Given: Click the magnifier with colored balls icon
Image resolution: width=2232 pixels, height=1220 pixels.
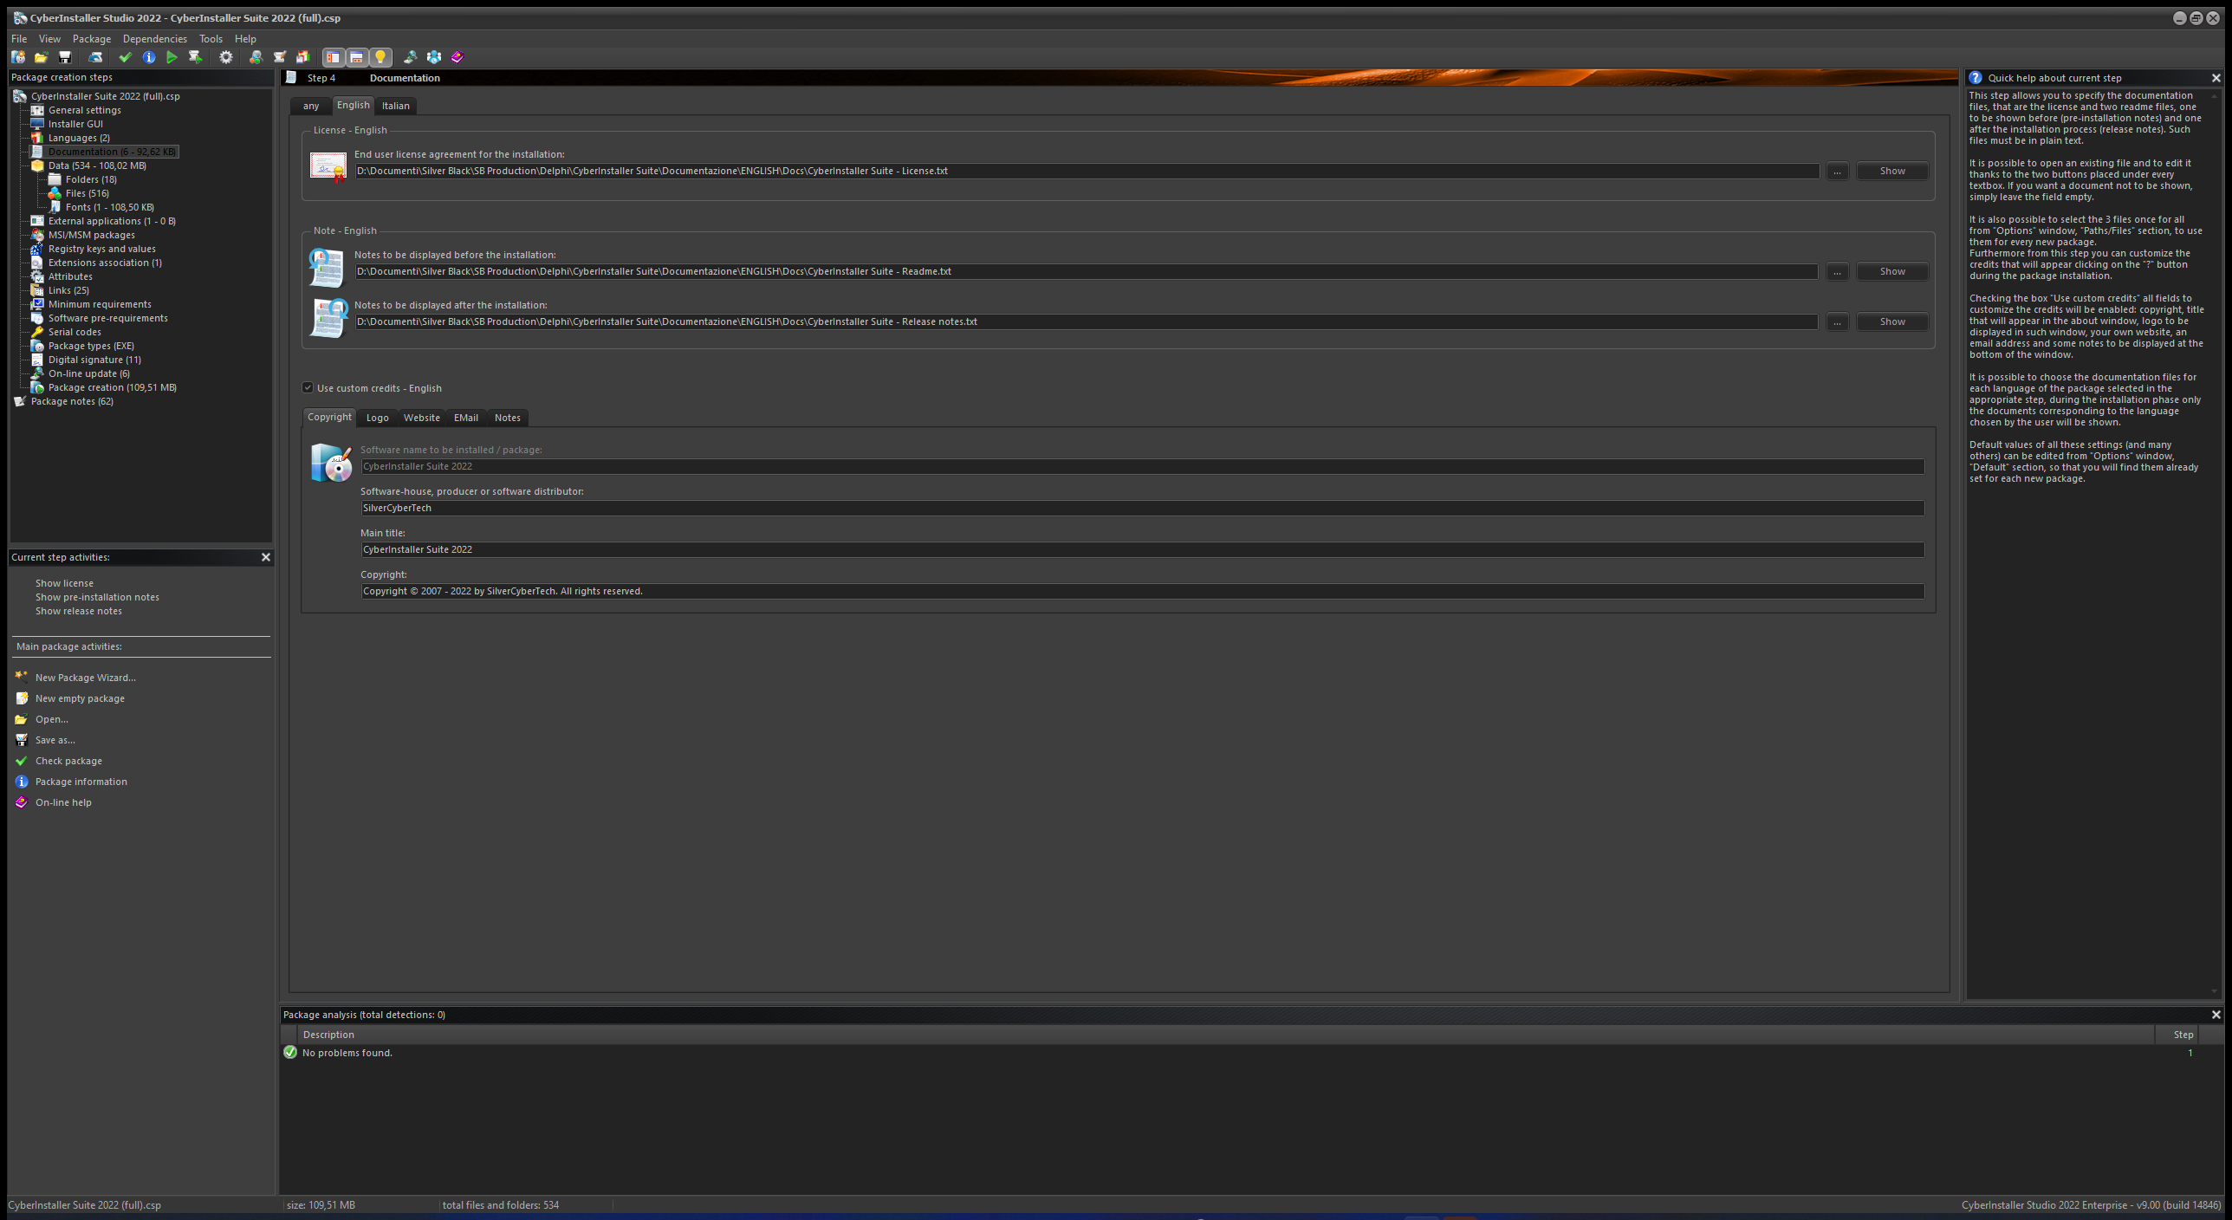Looking at the screenshot, I should pos(256,57).
